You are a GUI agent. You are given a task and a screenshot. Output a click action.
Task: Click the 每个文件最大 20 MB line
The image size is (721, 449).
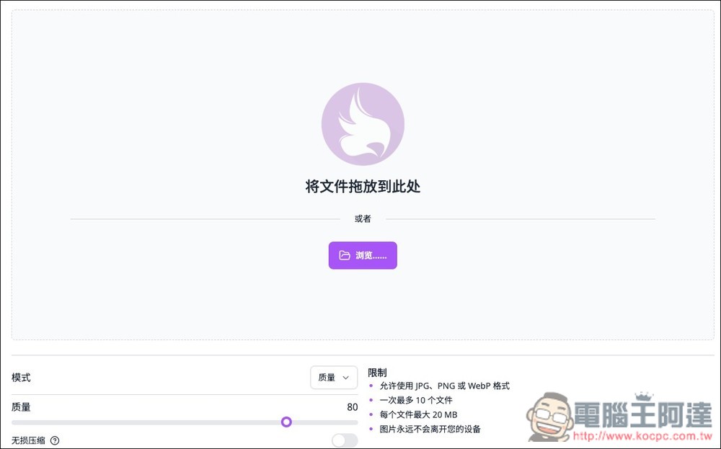point(418,414)
